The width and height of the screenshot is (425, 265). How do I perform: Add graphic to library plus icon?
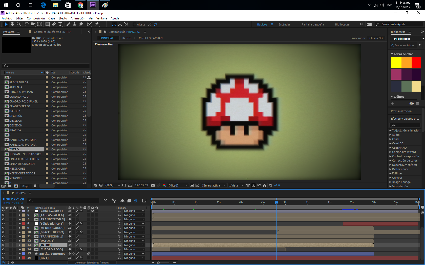coord(392,103)
